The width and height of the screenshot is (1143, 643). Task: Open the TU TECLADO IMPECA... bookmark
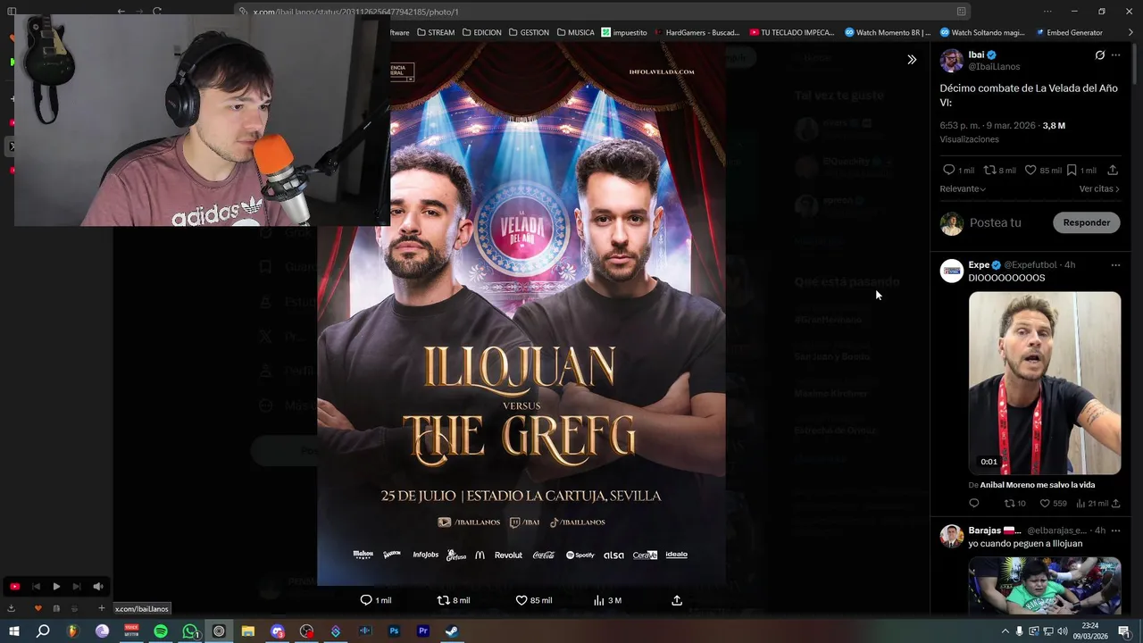(x=792, y=32)
